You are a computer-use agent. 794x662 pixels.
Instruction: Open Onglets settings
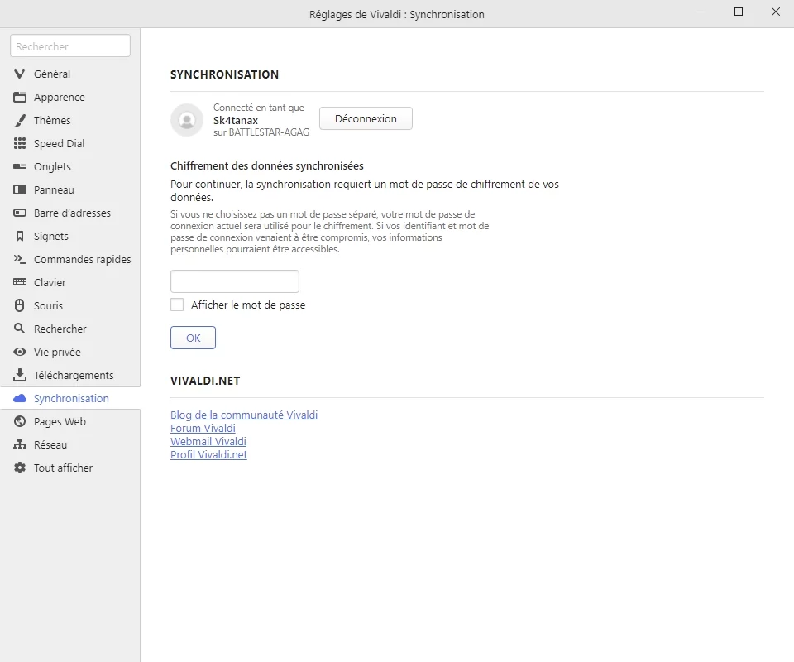tap(69, 166)
